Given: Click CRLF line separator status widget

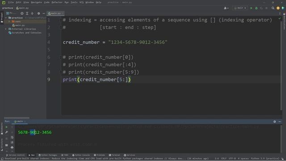Looking at the screenshot, I should tap(224, 159).
